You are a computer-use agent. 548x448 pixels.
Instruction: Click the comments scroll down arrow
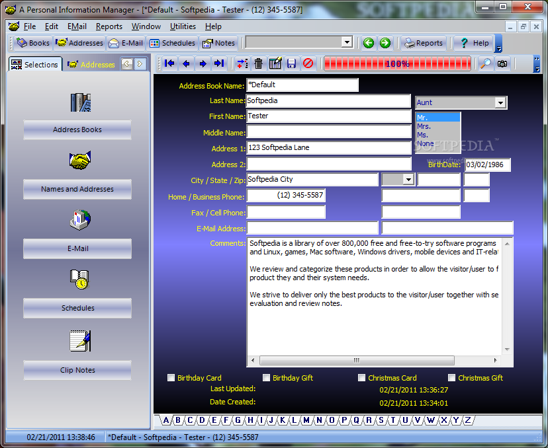(507, 350)
